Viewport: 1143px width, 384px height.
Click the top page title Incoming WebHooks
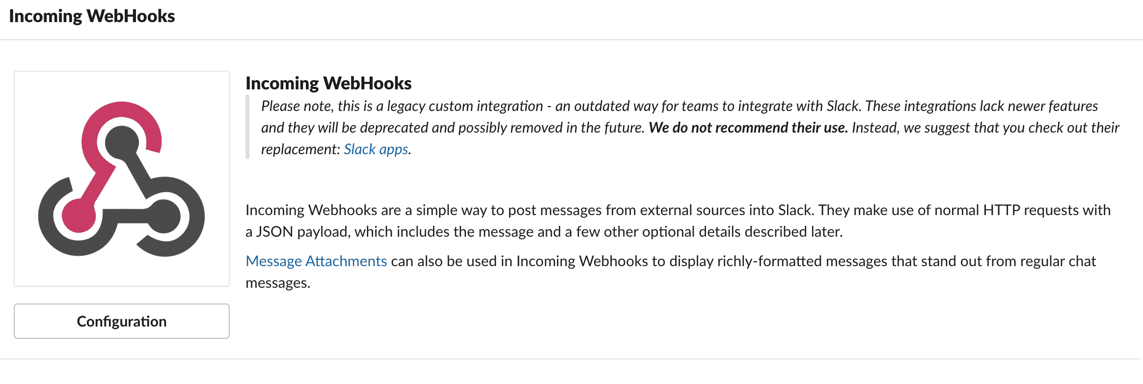tap(92, 16)
